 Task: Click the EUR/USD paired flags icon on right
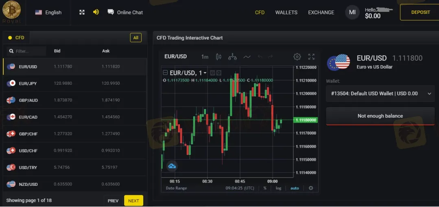pyautogui.click(x=339, y=62)
